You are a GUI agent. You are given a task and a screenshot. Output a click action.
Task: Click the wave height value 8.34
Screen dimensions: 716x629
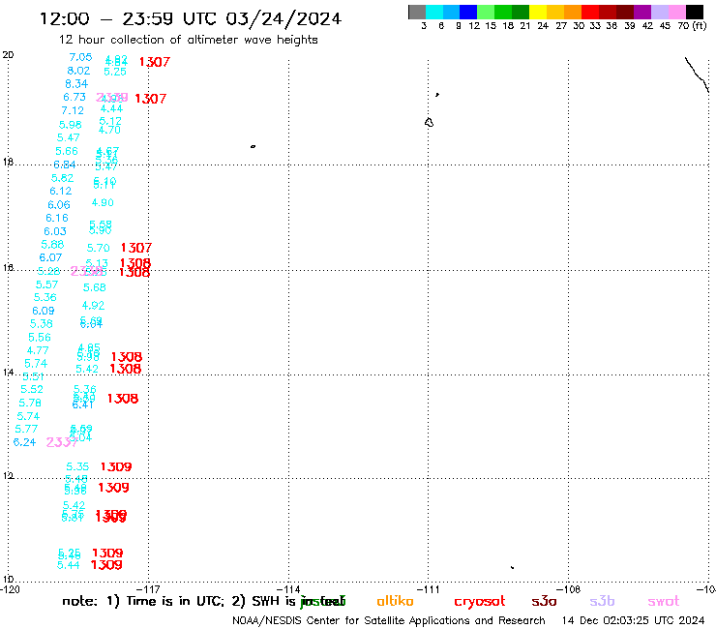coord(76,84)
